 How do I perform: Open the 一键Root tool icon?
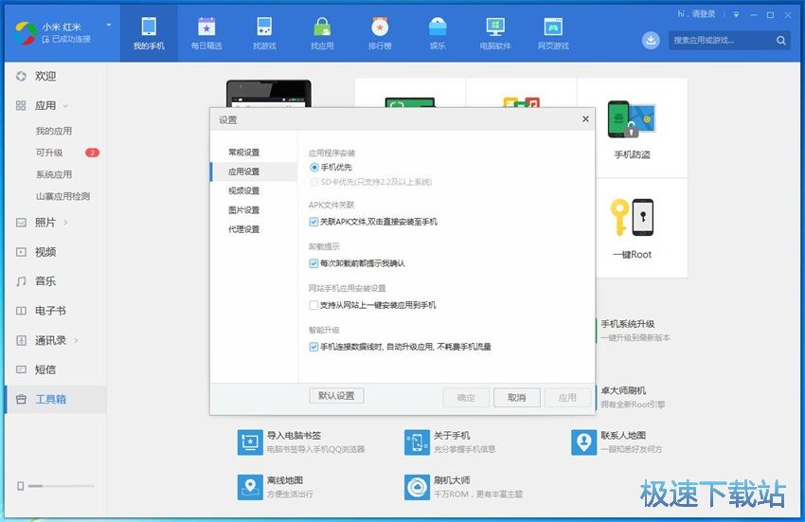click(632, 217)
